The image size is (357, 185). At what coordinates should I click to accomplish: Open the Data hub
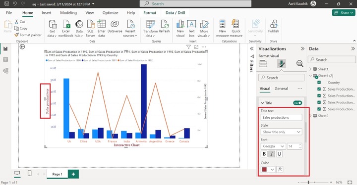tap(79, 28)
